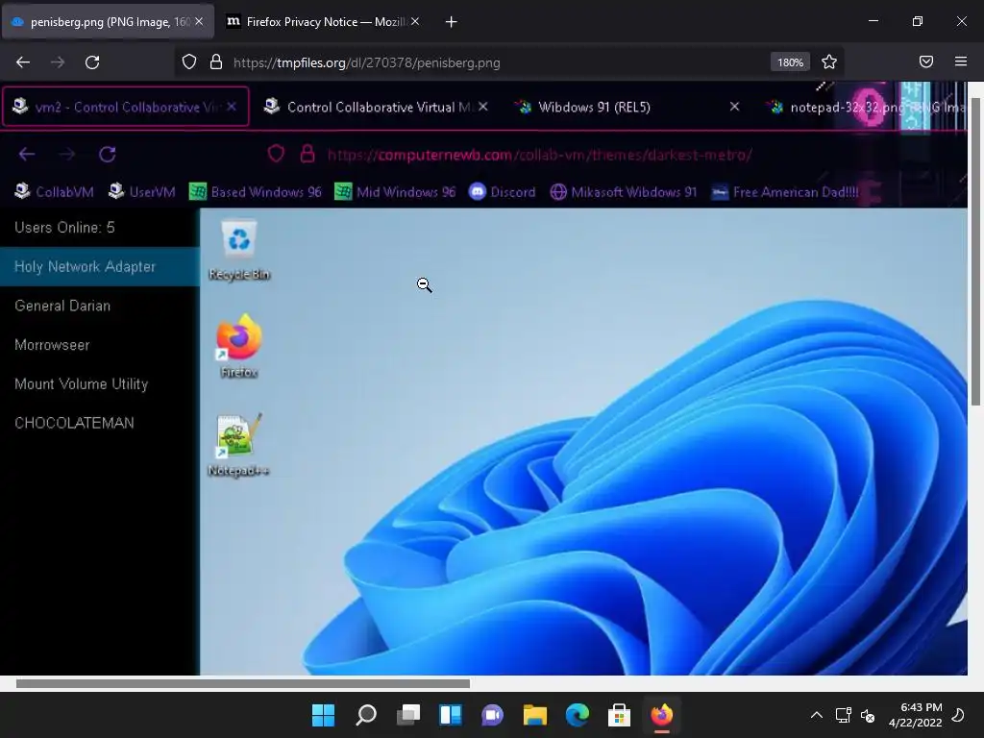Select the Control Collaborative Virtual M tab
This screenshot has height=738, width=984.
[x=377, y=107]
